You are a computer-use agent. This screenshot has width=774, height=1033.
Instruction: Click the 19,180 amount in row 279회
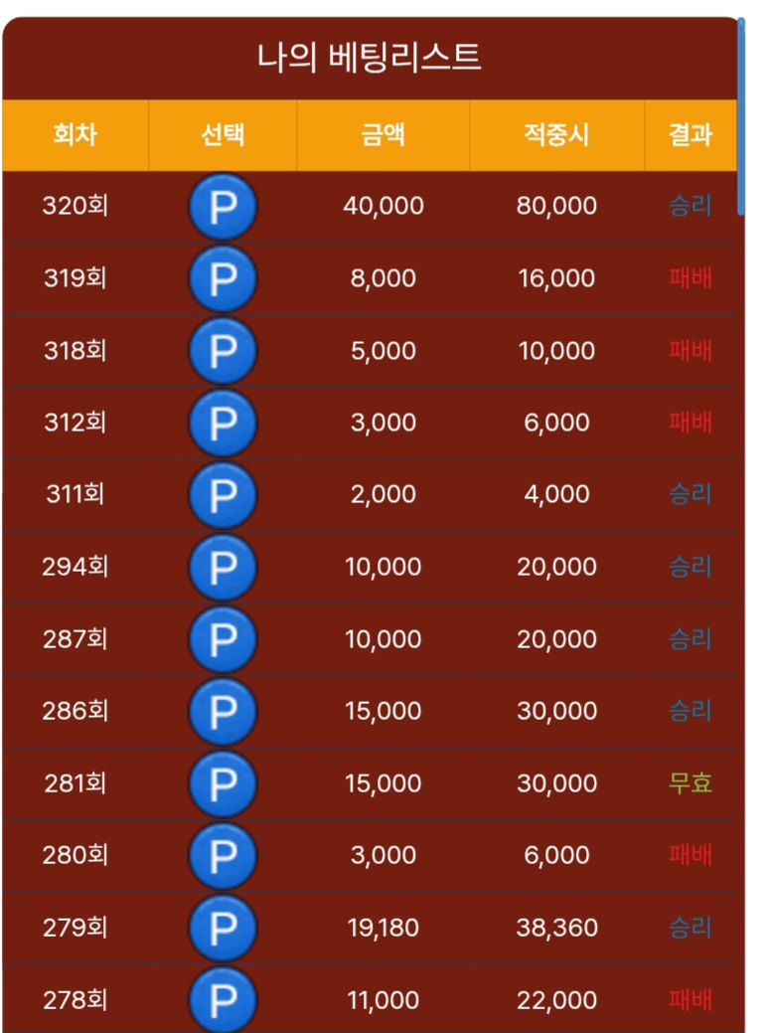[x=384, y=928]
